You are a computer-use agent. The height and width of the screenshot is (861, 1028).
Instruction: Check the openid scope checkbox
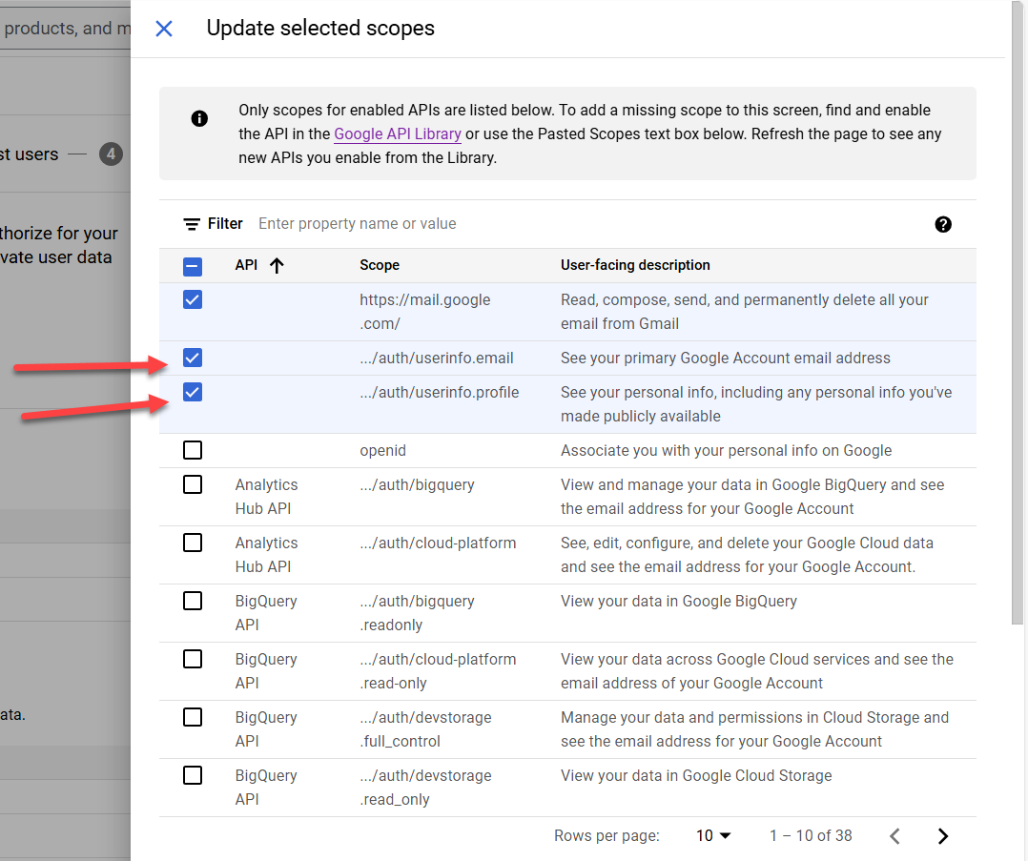point(193,450)
